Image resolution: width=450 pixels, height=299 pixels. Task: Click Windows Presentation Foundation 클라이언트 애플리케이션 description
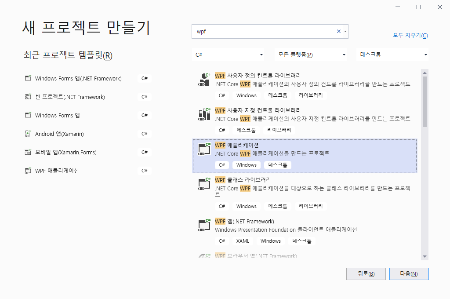pyautogui.click(x=286, y=230)
